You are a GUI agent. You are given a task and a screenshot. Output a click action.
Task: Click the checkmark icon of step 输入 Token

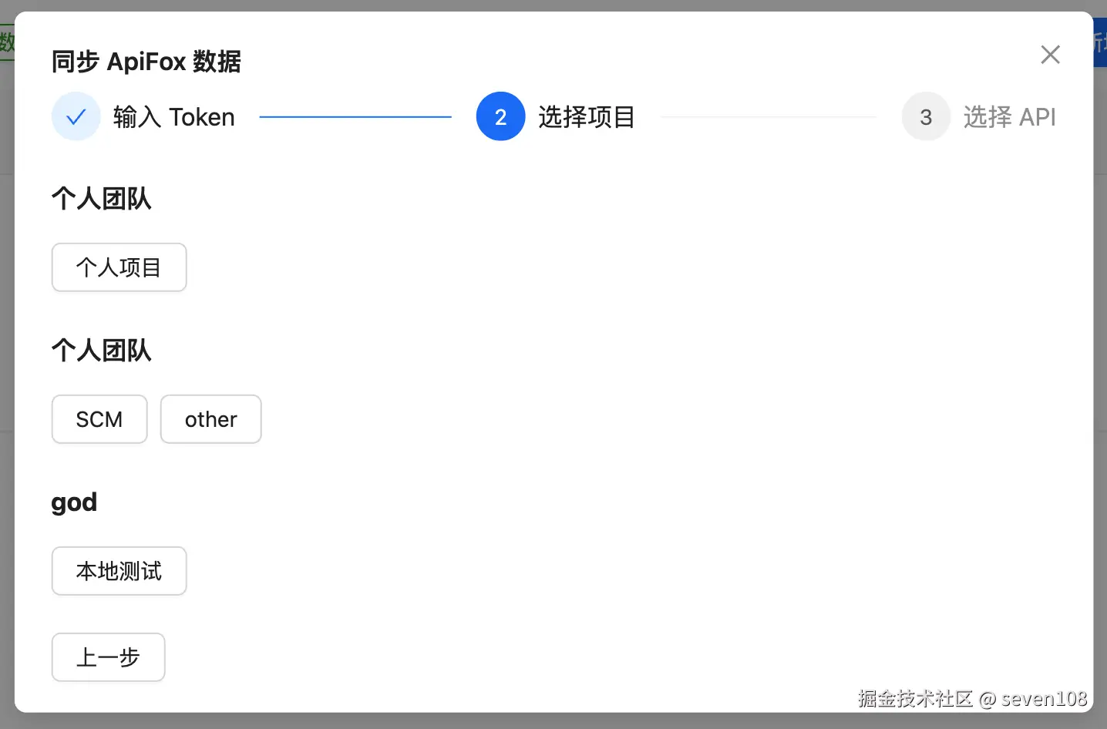[x=76, y=117]
